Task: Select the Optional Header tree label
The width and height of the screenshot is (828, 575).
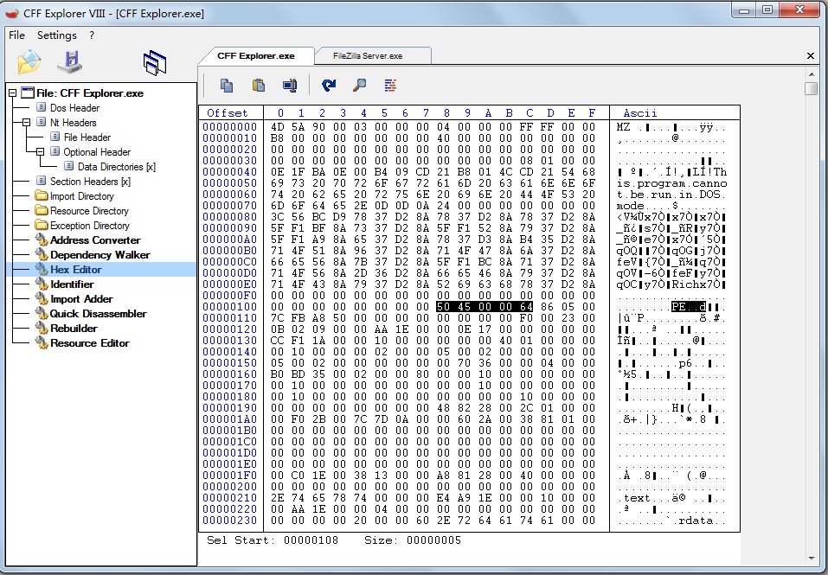Action: click(x=97, y=152)
